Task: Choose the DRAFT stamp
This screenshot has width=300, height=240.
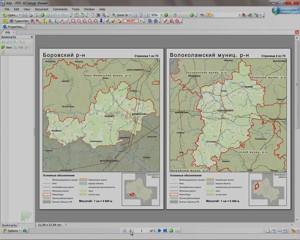Action: coord(131,21)
